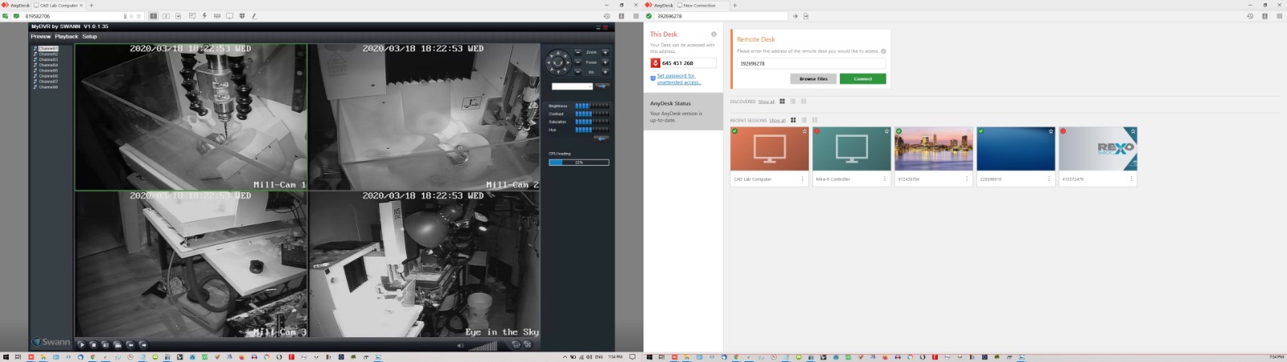Image resolution: width=1287 pixels, height=362 pixels.
Task: Increase Focus with the plus button
Action: pyautogui.click(x=605, y=62)
